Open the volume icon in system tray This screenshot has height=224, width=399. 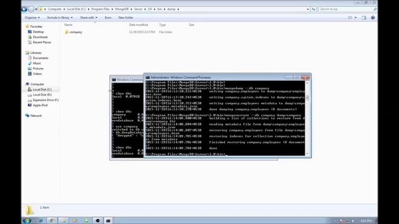[353, 221]
